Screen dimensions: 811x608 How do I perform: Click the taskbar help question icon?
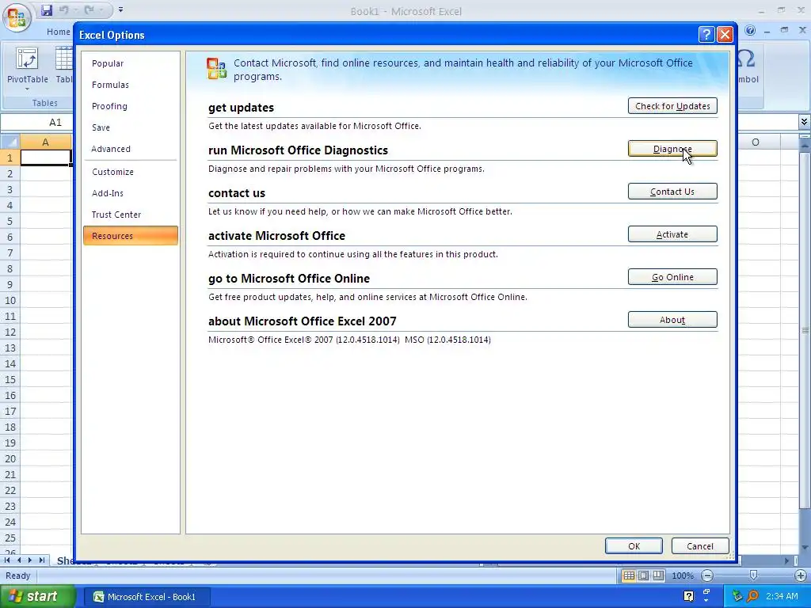tap(688, 597)
